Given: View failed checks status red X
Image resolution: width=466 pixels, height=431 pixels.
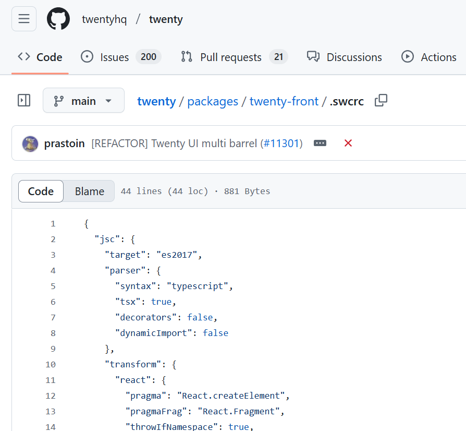Looking at the screenshot, I should [348, 143].
